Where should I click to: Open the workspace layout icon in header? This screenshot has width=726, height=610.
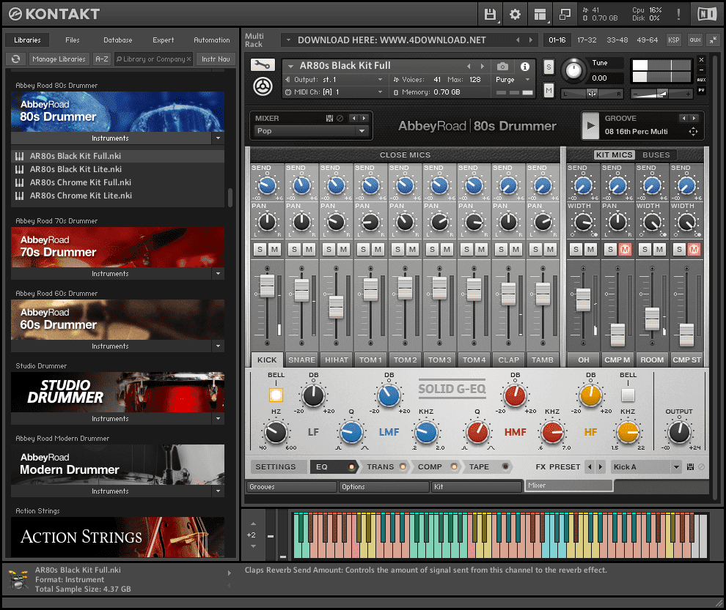(540, 14)
